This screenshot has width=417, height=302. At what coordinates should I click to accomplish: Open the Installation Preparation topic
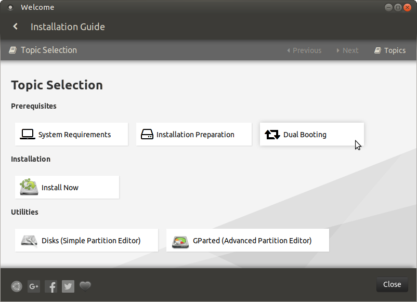pyautogui.click(x=194, y=134)
